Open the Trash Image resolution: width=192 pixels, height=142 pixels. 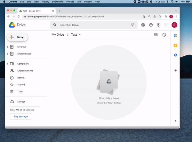20,92
